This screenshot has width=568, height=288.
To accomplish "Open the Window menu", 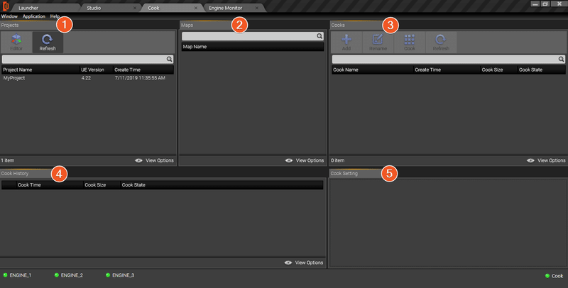I will [9, 16].
